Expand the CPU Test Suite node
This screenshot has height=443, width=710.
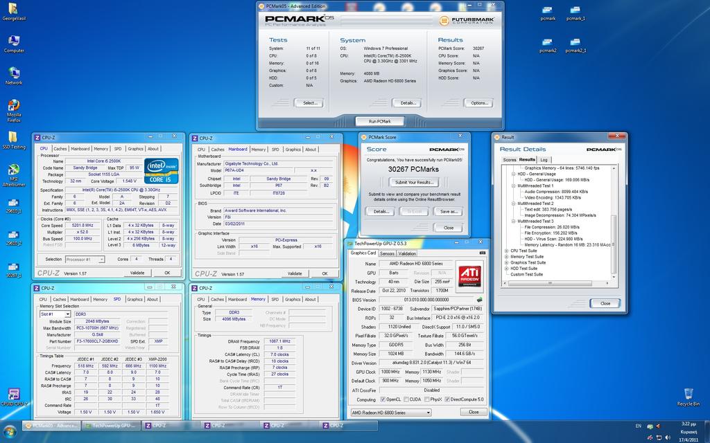pyautogui.click(x=507, y=251)
